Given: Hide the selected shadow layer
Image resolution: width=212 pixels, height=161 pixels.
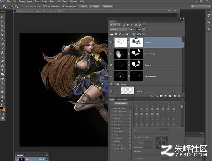Looking at the screenshot, I should (111, 42).
